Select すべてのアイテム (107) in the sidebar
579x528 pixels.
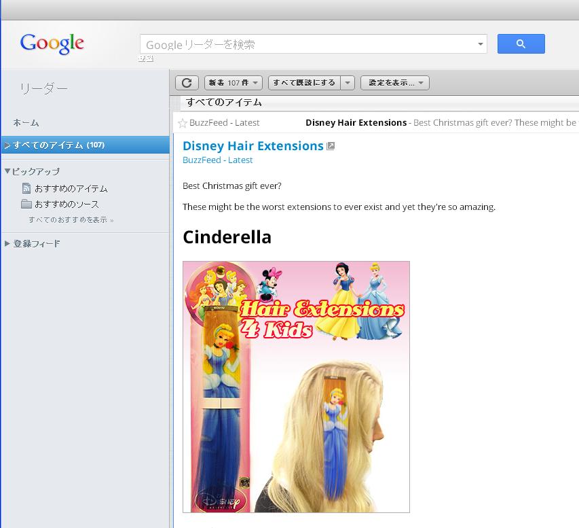(x=86, y=145)
